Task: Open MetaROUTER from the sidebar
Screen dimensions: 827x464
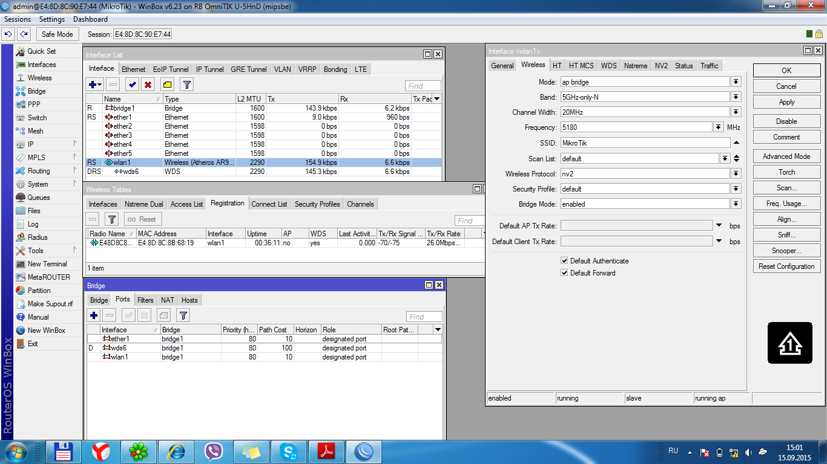Action: pos(48,277)
